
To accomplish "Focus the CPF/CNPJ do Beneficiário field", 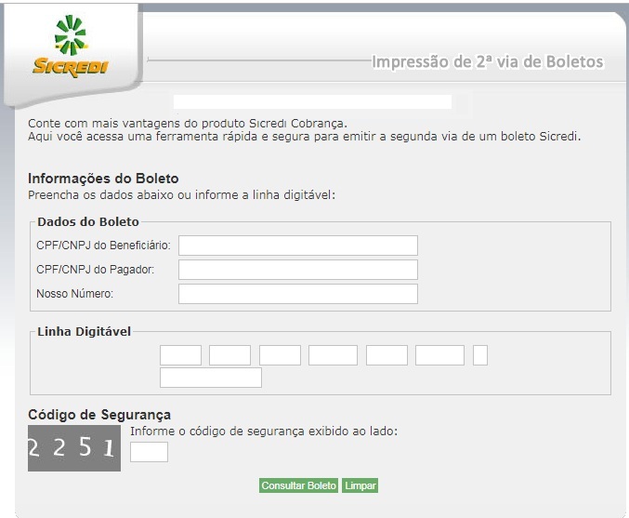I will point(297,246).
